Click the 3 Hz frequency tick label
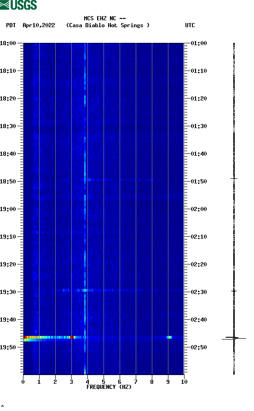This screenshot has height=411, width=254. click(71, 382)
